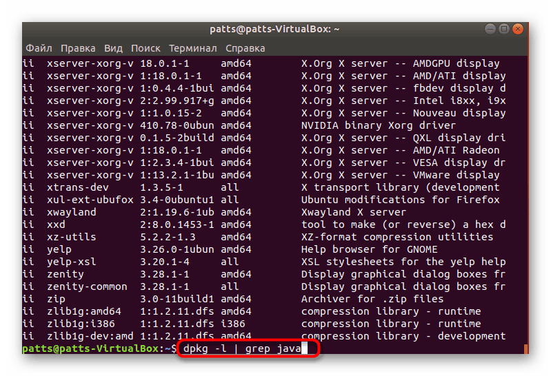This screenshot has width=551, height=376.
Task: Click the version '0.1.5-2build'
Action: pos(177,138)
